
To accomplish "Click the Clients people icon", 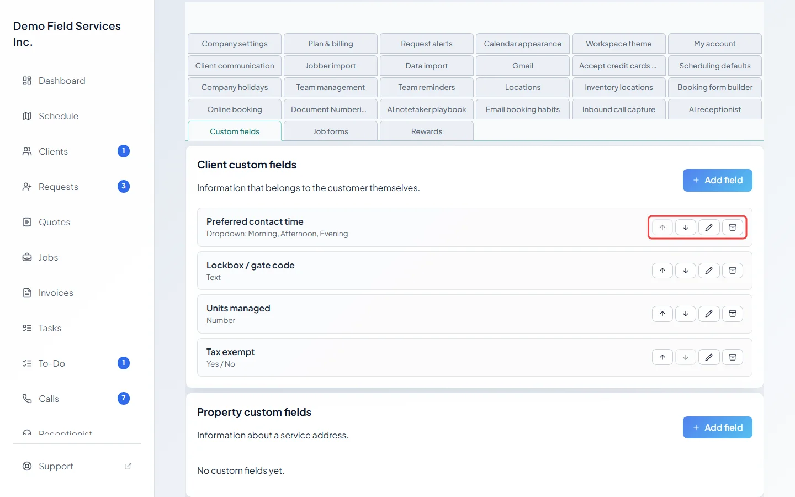I will tap(27, 151).
